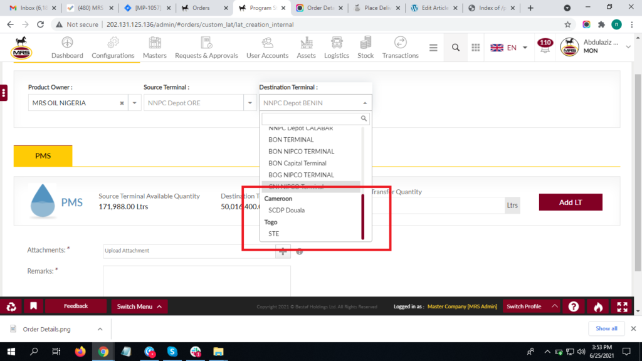Open the EN language dropdown
Screen dimensions: 642x361
point(509,48)
